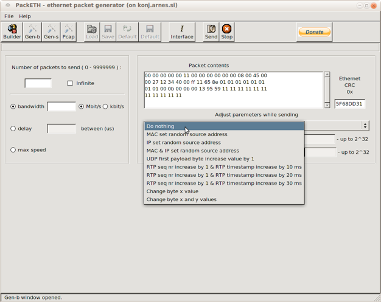
Task: Open the Help menu
Action: coord(25,16)
